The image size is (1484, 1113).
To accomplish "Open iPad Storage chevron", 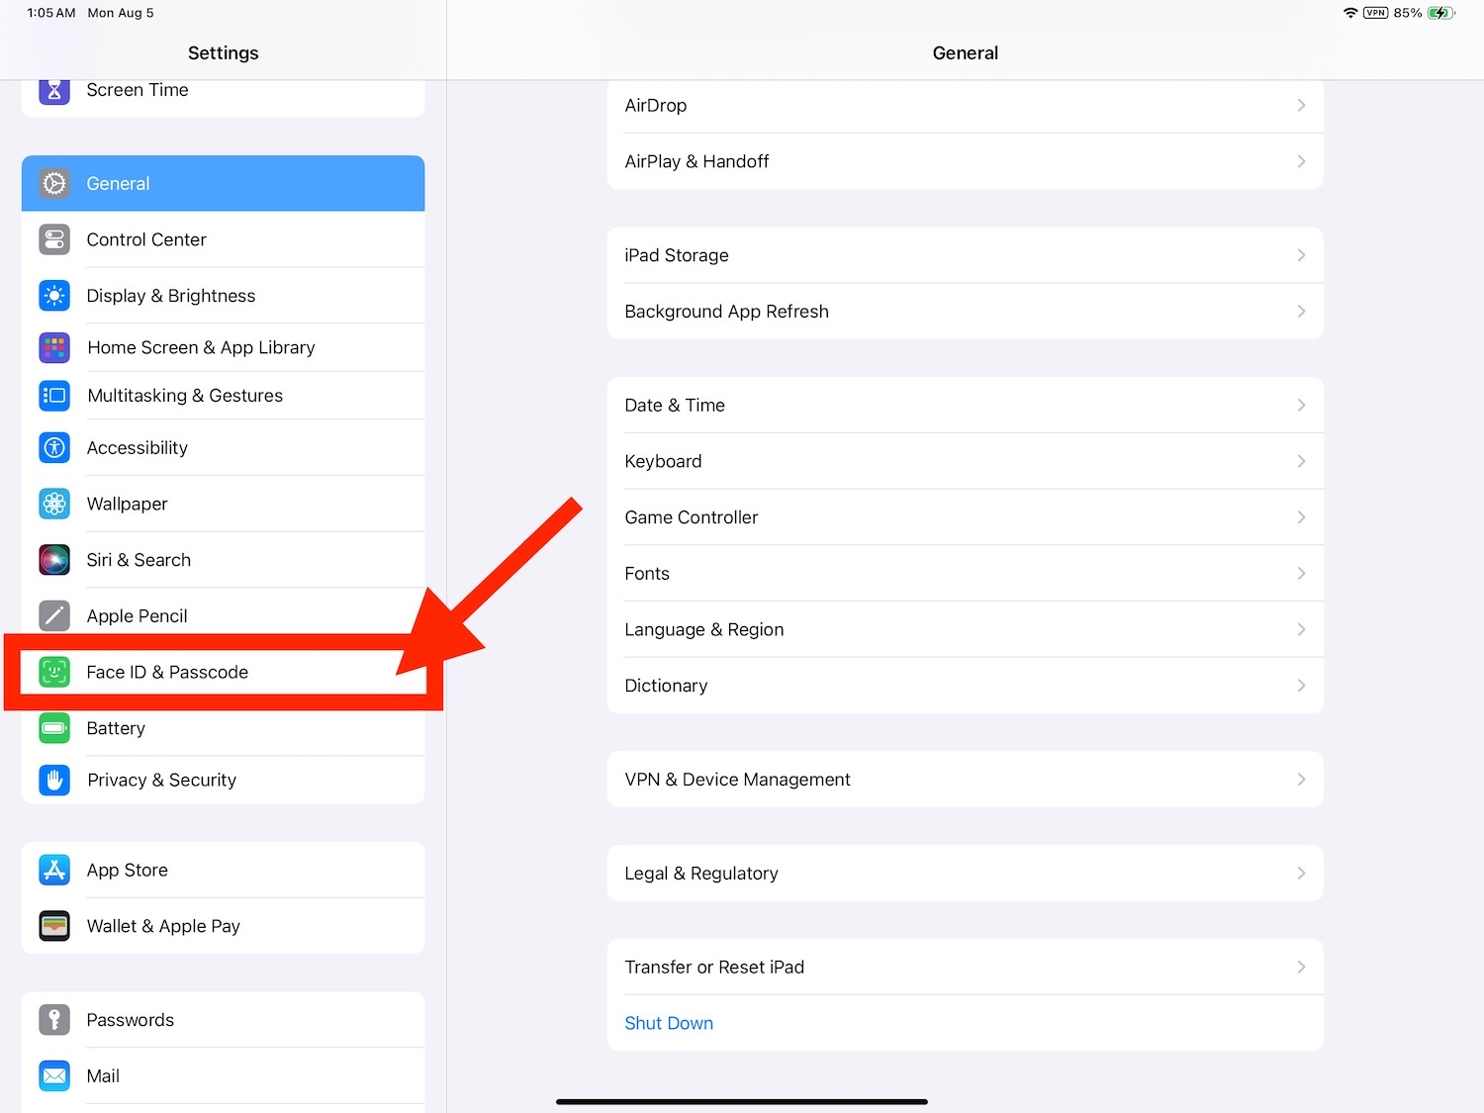I will coord(1301,255).
